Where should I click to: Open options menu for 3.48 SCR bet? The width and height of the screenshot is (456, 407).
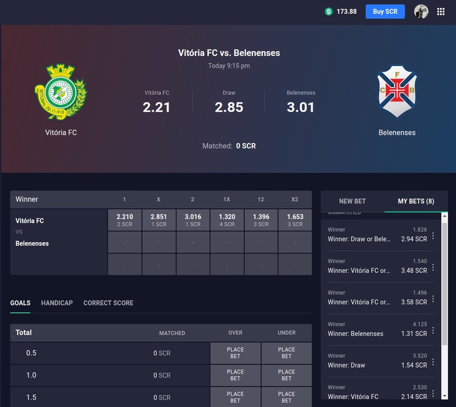click(x=433, y=267)
